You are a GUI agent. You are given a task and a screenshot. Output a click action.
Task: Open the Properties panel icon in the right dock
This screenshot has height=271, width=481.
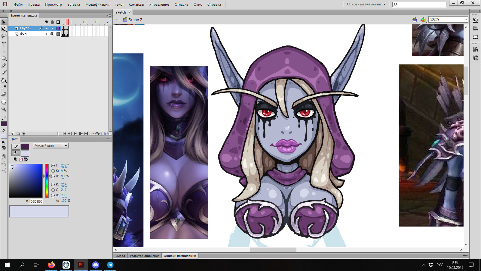point(476,20)
